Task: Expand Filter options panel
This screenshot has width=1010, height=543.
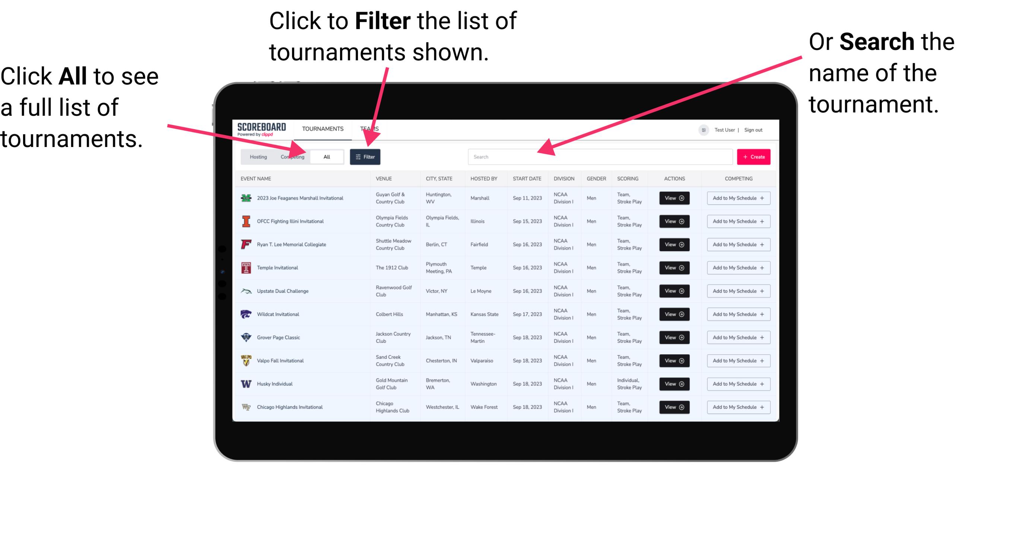Action: click(x=365, y=156)
